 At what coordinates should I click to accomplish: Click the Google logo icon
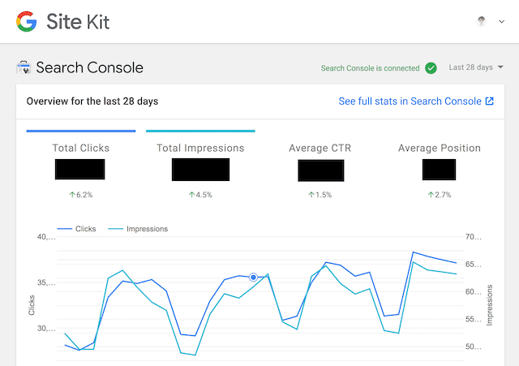point(26,21)
